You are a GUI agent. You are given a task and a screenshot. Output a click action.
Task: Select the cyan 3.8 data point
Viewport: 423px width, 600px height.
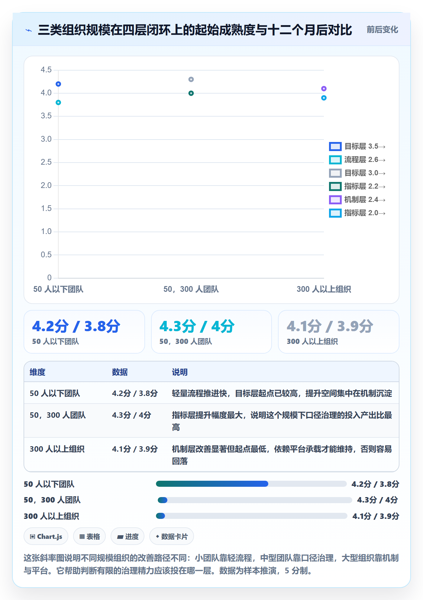pos(58,103)
